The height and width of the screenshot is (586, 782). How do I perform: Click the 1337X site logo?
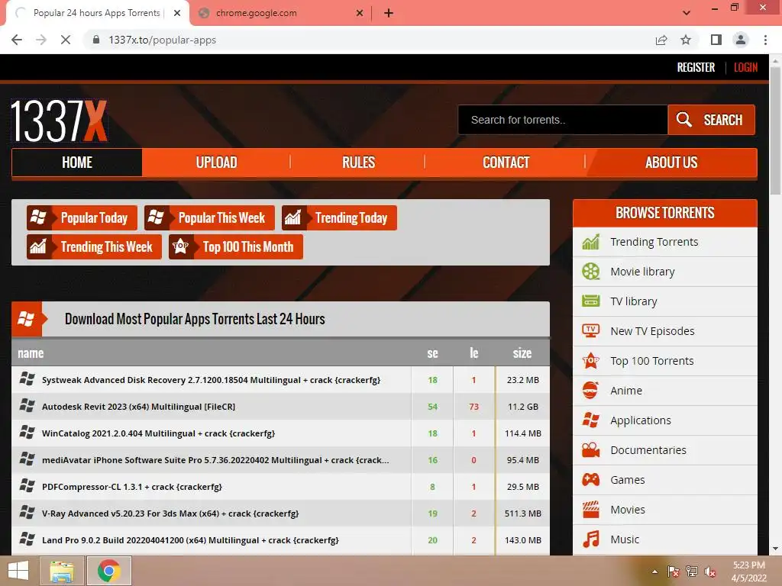(x=59, y=121)
